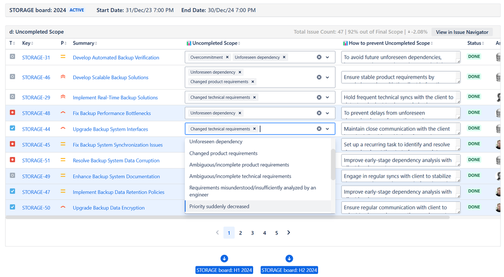
Task: Clear all Uncompleted Scope values for STORAGE-44
Action: point(319,129)
